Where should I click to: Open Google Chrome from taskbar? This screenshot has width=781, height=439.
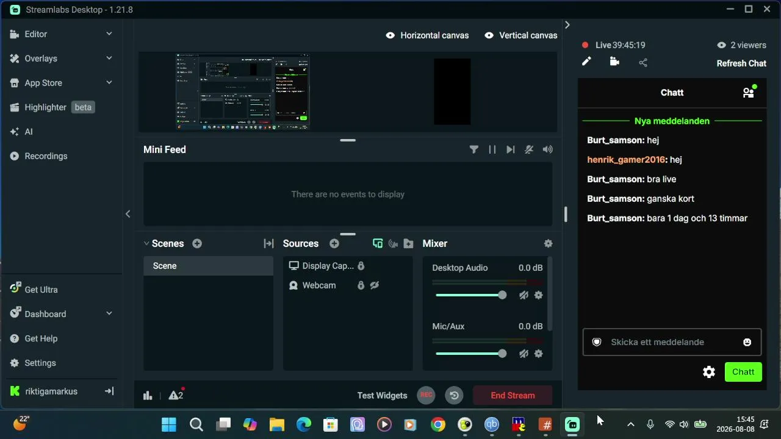(438, 425)
